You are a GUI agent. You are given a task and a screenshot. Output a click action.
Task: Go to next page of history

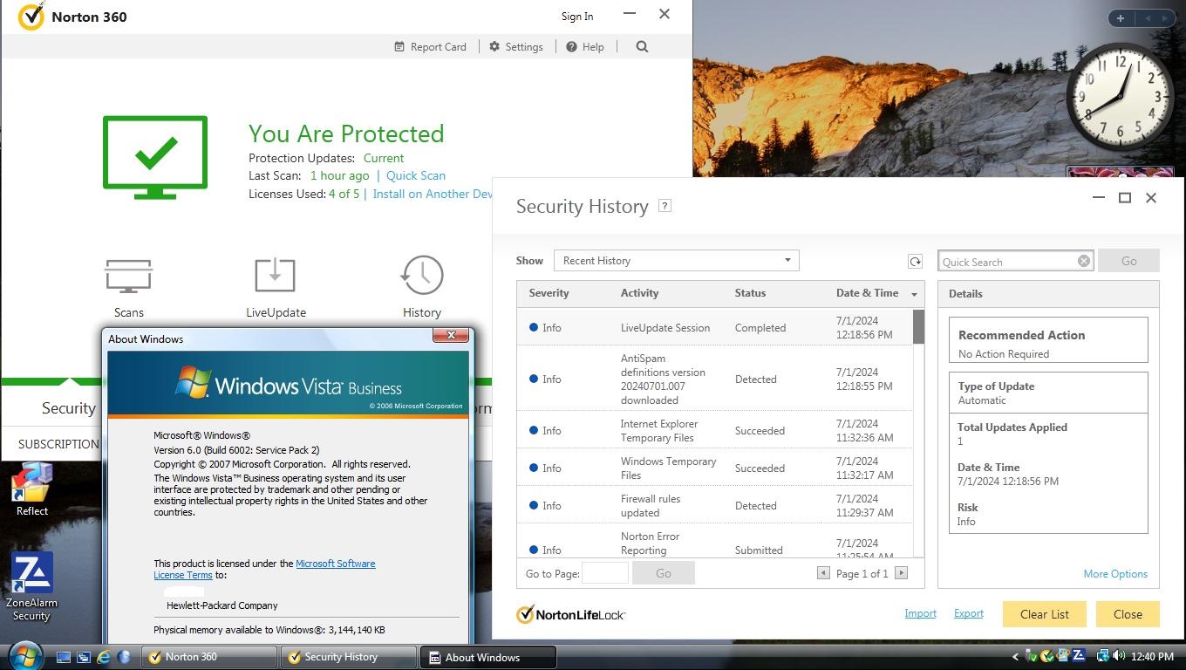902,573
